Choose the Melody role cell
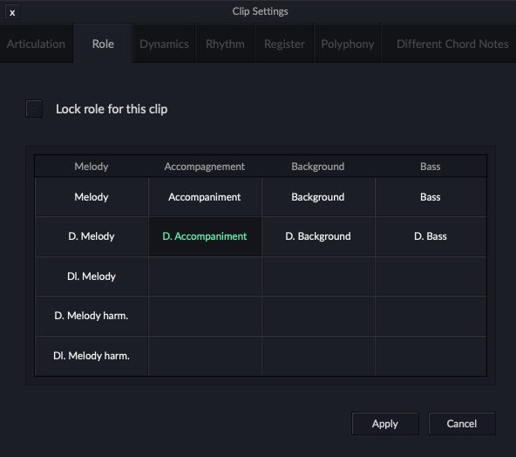516x457 pixels. tap(92, 197)
